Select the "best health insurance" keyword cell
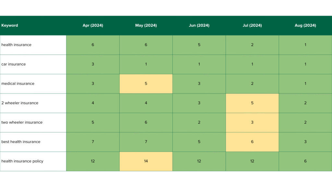Screen dimensions: 332x187 (x=21, y=142)
